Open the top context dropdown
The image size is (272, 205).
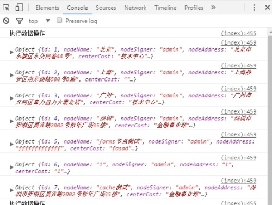[x=39, y=21]
